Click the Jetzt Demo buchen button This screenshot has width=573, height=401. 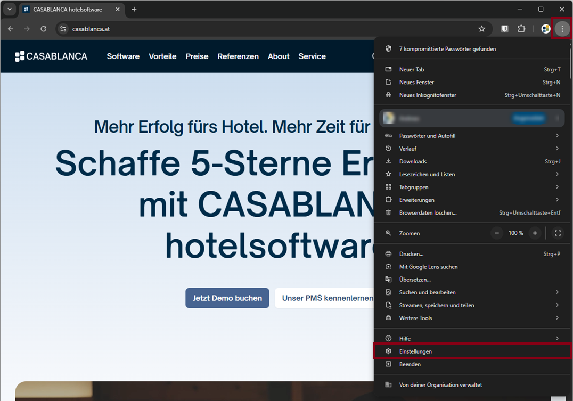227,298
